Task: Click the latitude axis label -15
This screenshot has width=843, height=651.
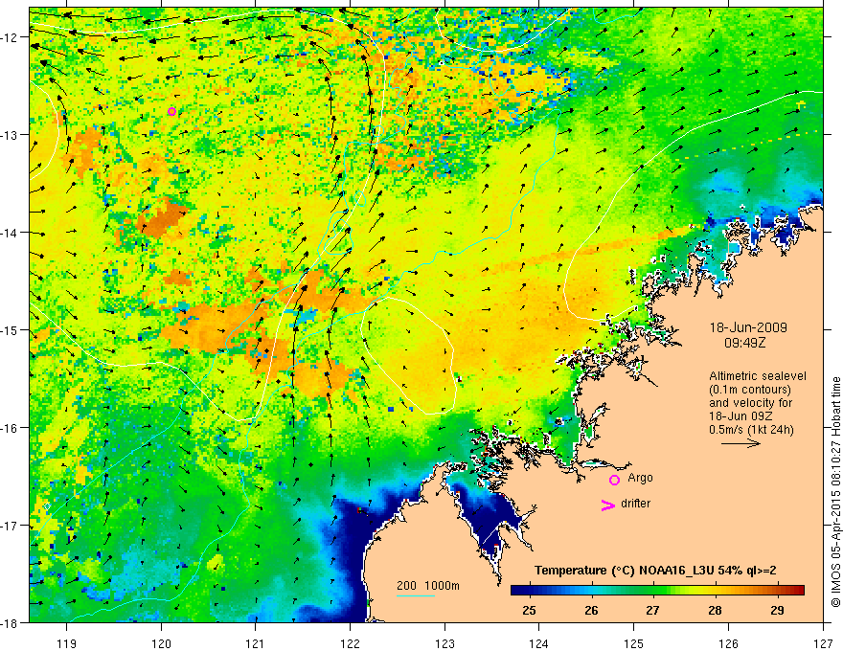Action: point(10,330)
